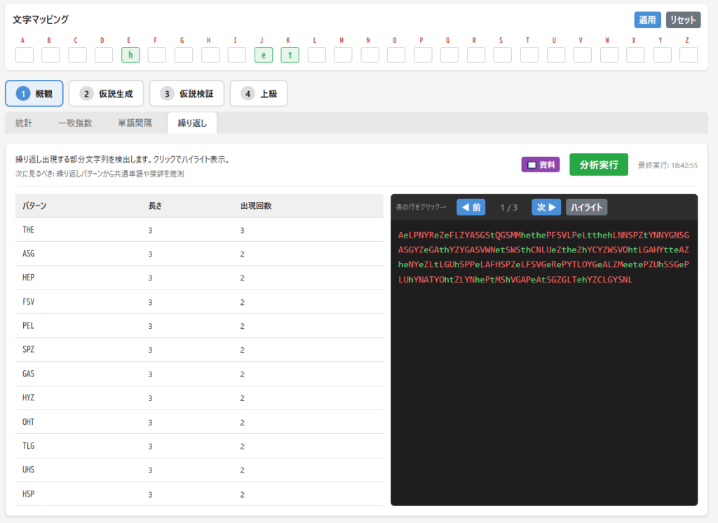Switch to the 統計 tab
The height and width of the screenshot is (523, 718).
click(24, 123)
